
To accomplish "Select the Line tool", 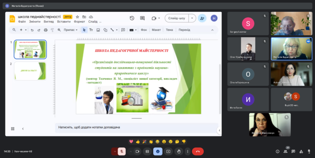I will [112, 30].
